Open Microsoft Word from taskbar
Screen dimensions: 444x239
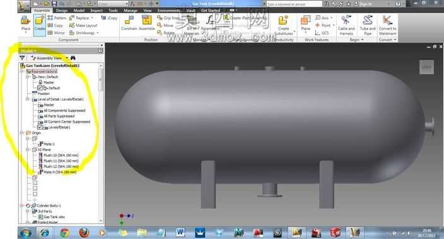click(180, 233)
